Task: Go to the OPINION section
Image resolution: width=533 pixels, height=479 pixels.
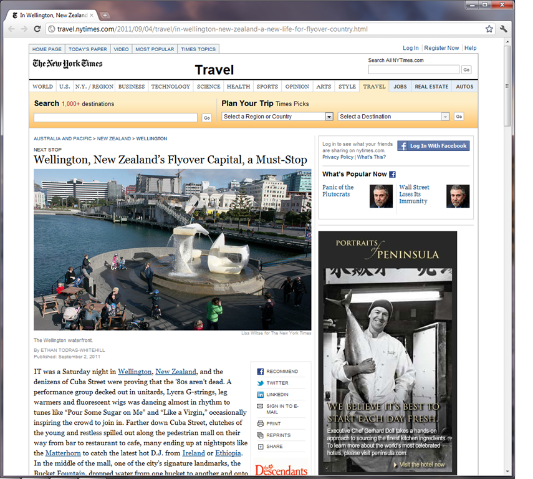Action: (297, 87)
